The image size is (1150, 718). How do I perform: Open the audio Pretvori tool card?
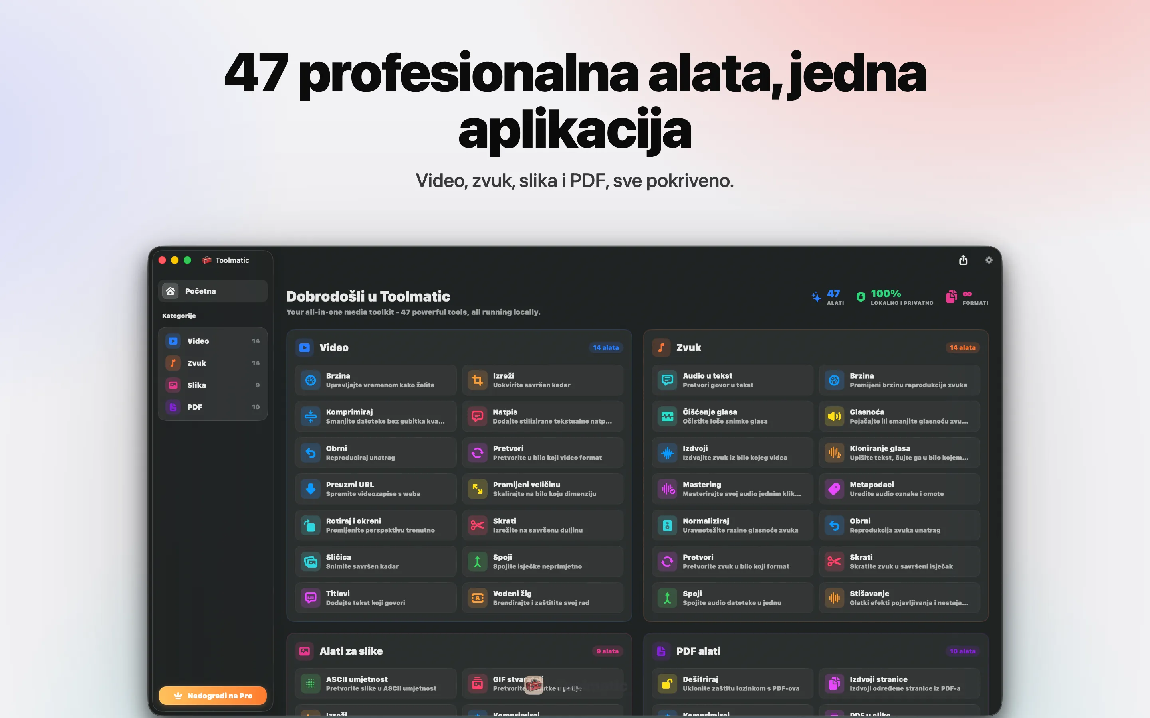point(732,562)
